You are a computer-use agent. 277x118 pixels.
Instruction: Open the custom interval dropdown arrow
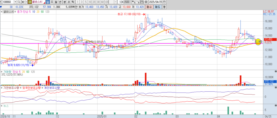[115, 2]
